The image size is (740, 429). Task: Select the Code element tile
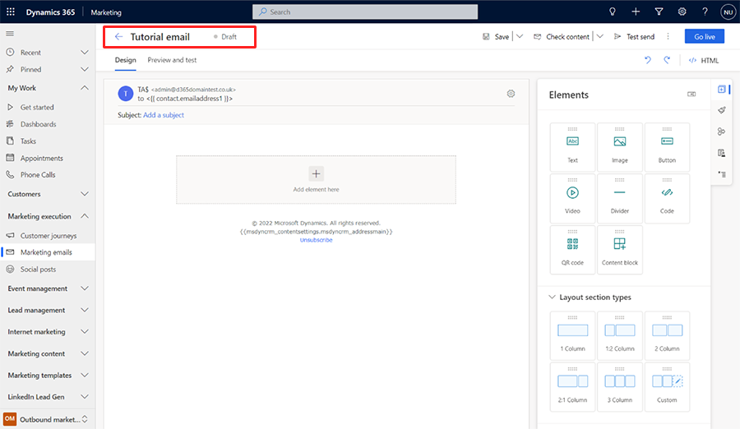click(667, 198)
